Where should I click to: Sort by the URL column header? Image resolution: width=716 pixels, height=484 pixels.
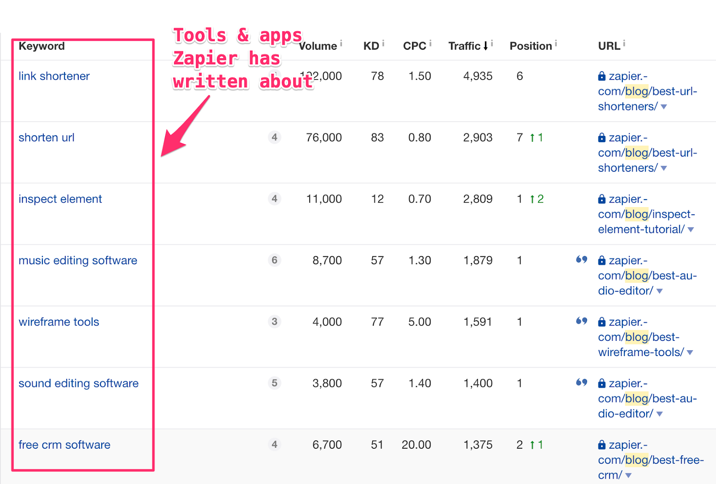coord(609,46)
